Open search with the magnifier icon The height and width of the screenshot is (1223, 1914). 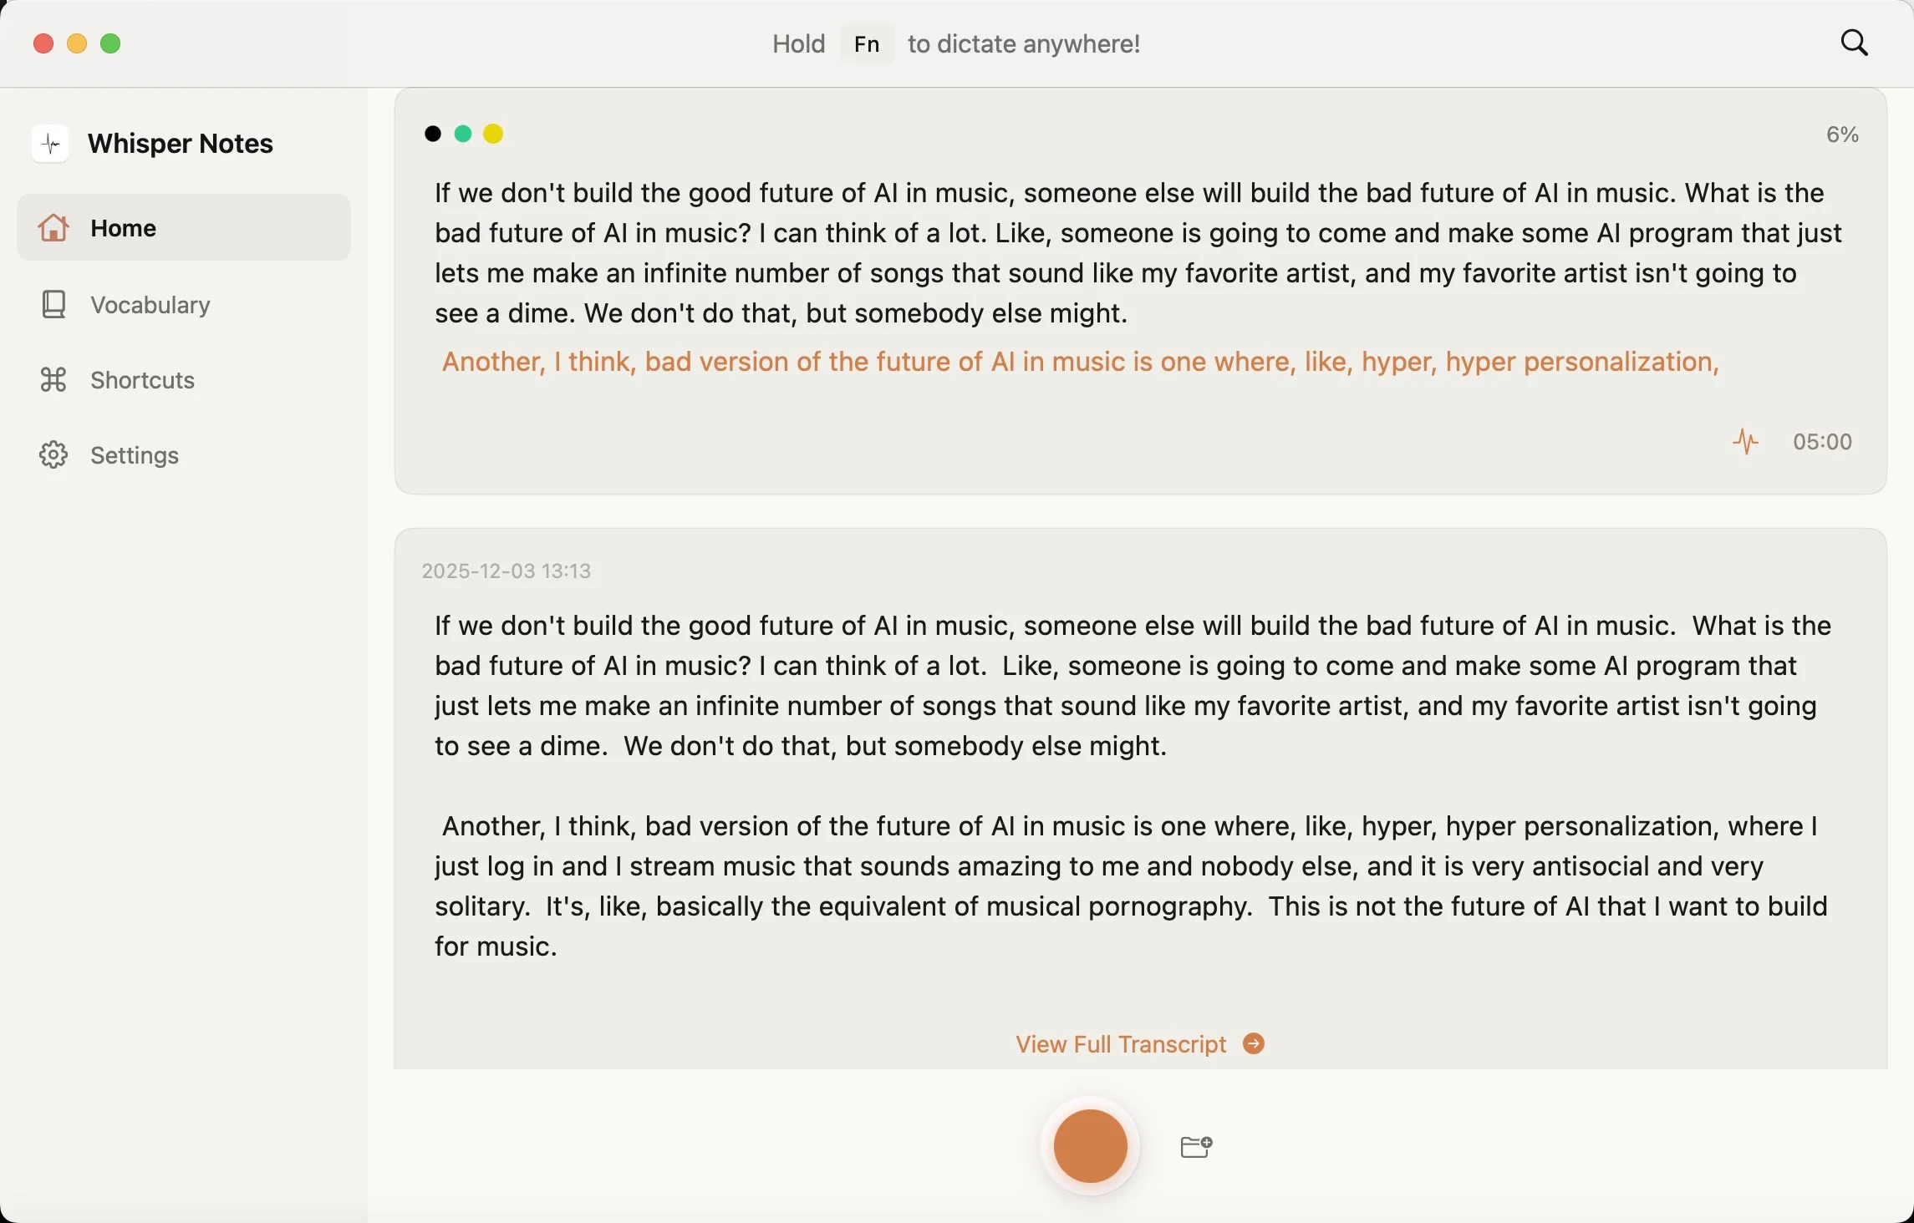coord(1854,42)
